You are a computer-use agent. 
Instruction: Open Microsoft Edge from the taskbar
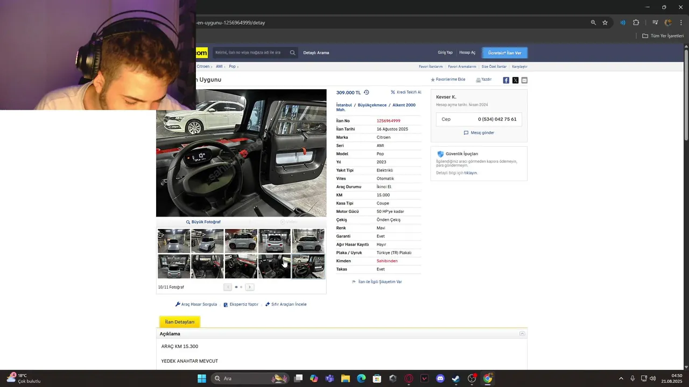[361, 378]
